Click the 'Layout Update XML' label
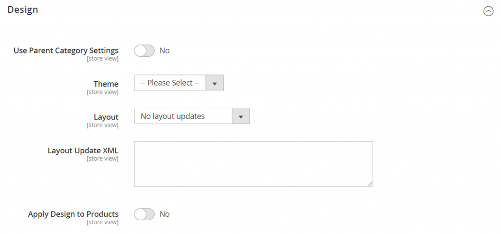 tap(83, 151)
